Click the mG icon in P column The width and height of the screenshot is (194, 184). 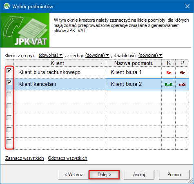tap(182, 85)
